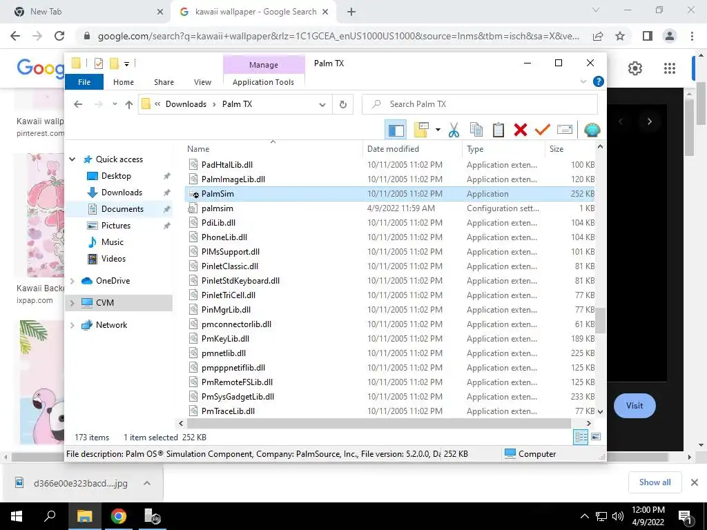Screen dimensions: 707x530
Task: Click File Explorer on the taskbar
Action: point(84,516)
